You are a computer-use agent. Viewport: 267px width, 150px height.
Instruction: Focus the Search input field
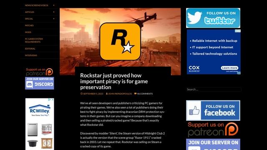tap(214, 89)
